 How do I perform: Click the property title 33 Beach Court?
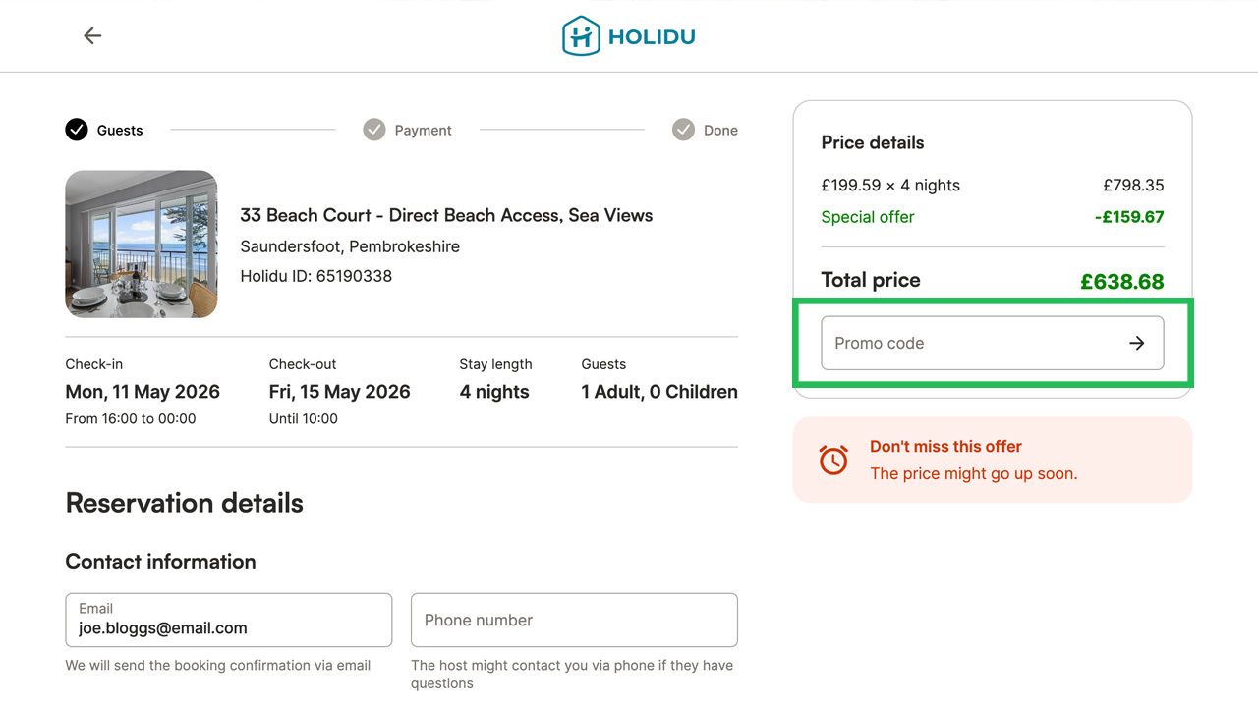point(447,215)
